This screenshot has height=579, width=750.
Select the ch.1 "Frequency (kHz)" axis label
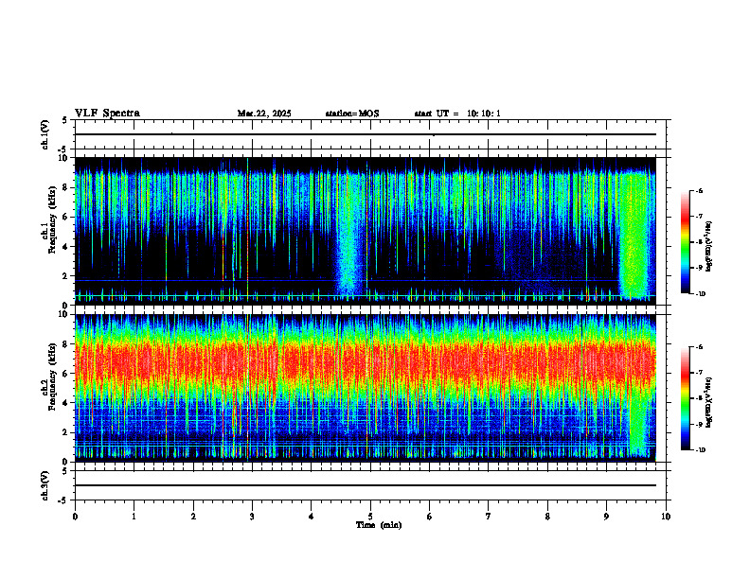[51, 219]
